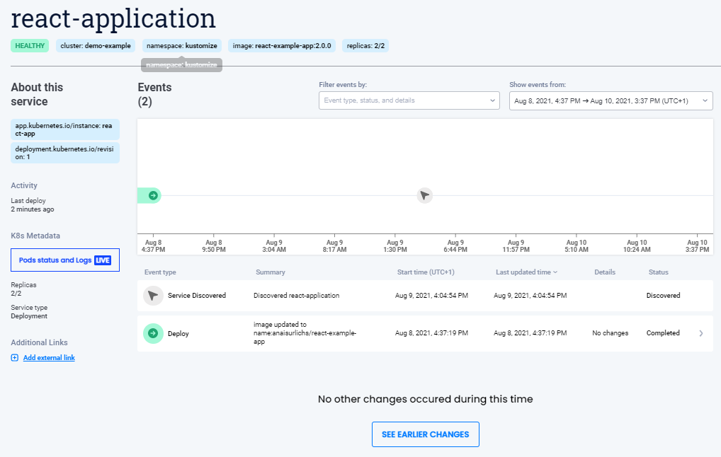Viewport: 721px width, 457px height.
Task: Click the Deploy event type label
Action: [x=178, y=334]
